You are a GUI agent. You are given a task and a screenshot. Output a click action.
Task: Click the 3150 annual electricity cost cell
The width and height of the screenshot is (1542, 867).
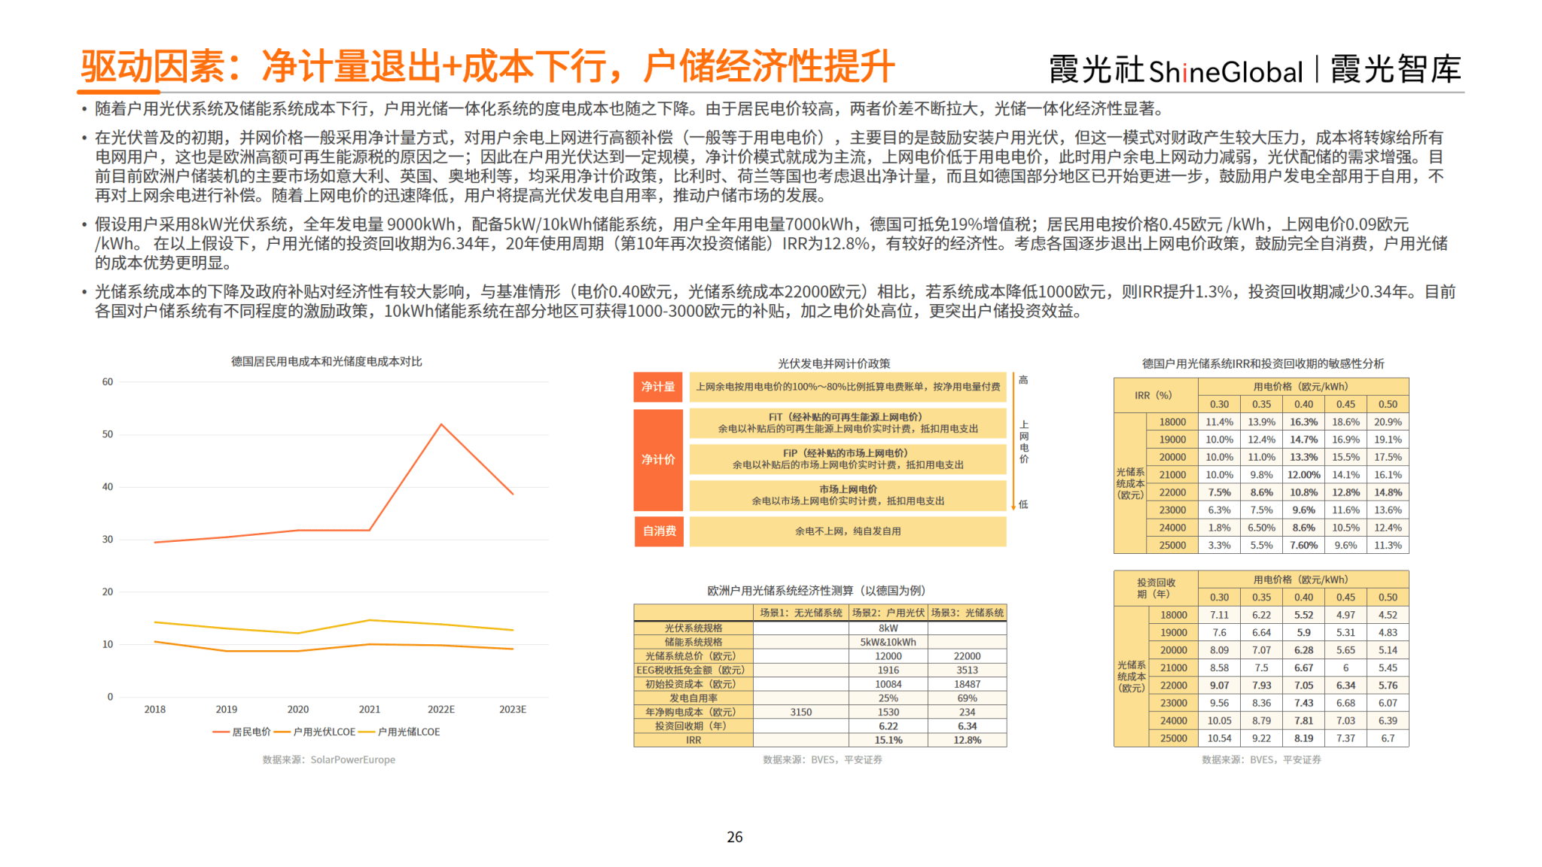[x=801, y=712]
